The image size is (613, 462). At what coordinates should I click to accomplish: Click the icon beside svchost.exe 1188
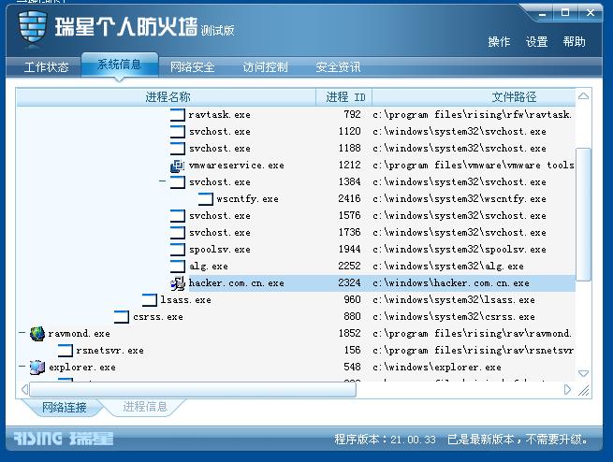[178, 149]
